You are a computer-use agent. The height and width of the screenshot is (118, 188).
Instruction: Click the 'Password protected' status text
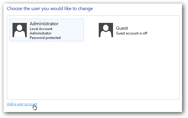point(45,38)
